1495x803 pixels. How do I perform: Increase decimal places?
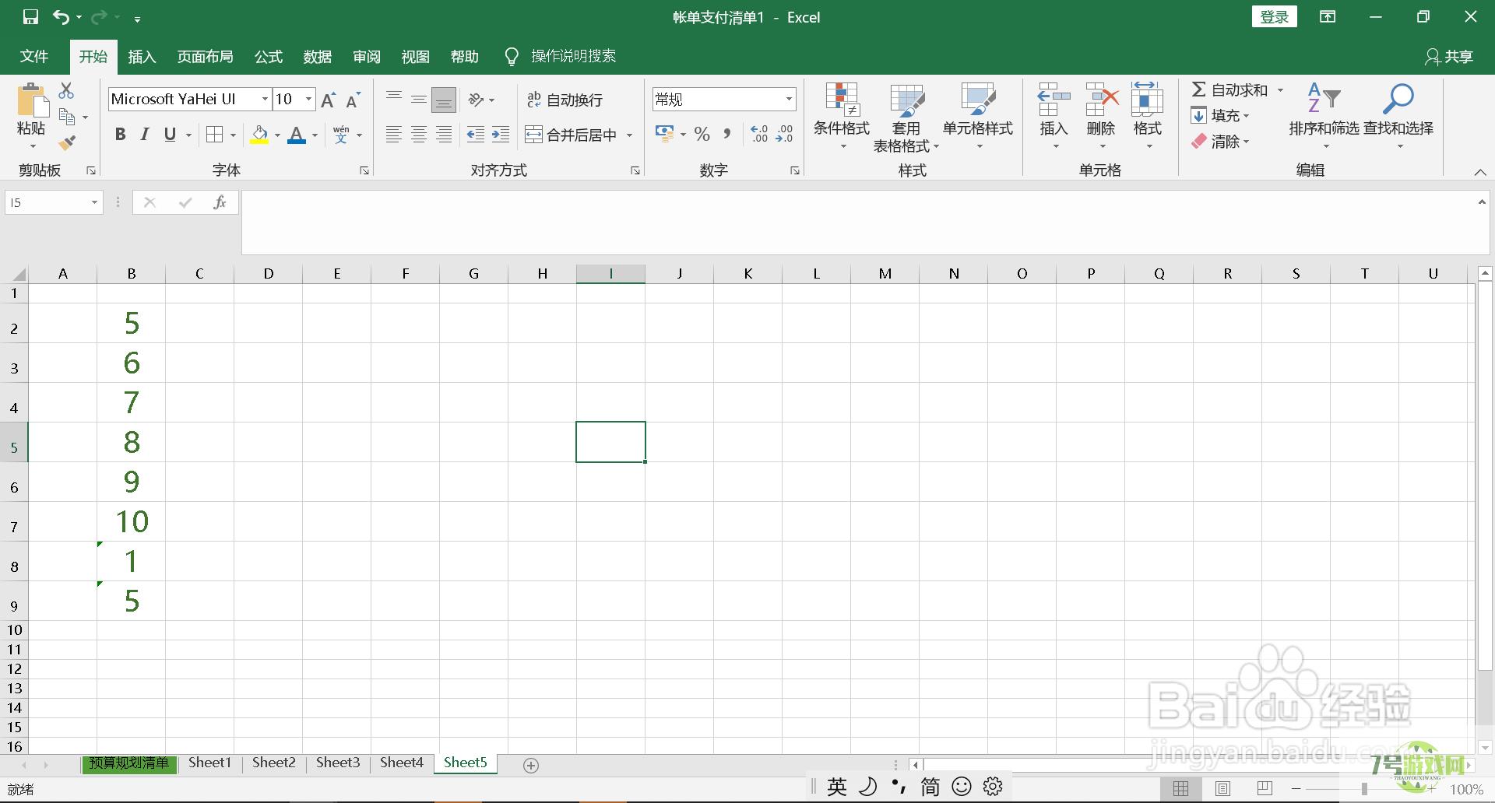point(759,135)
